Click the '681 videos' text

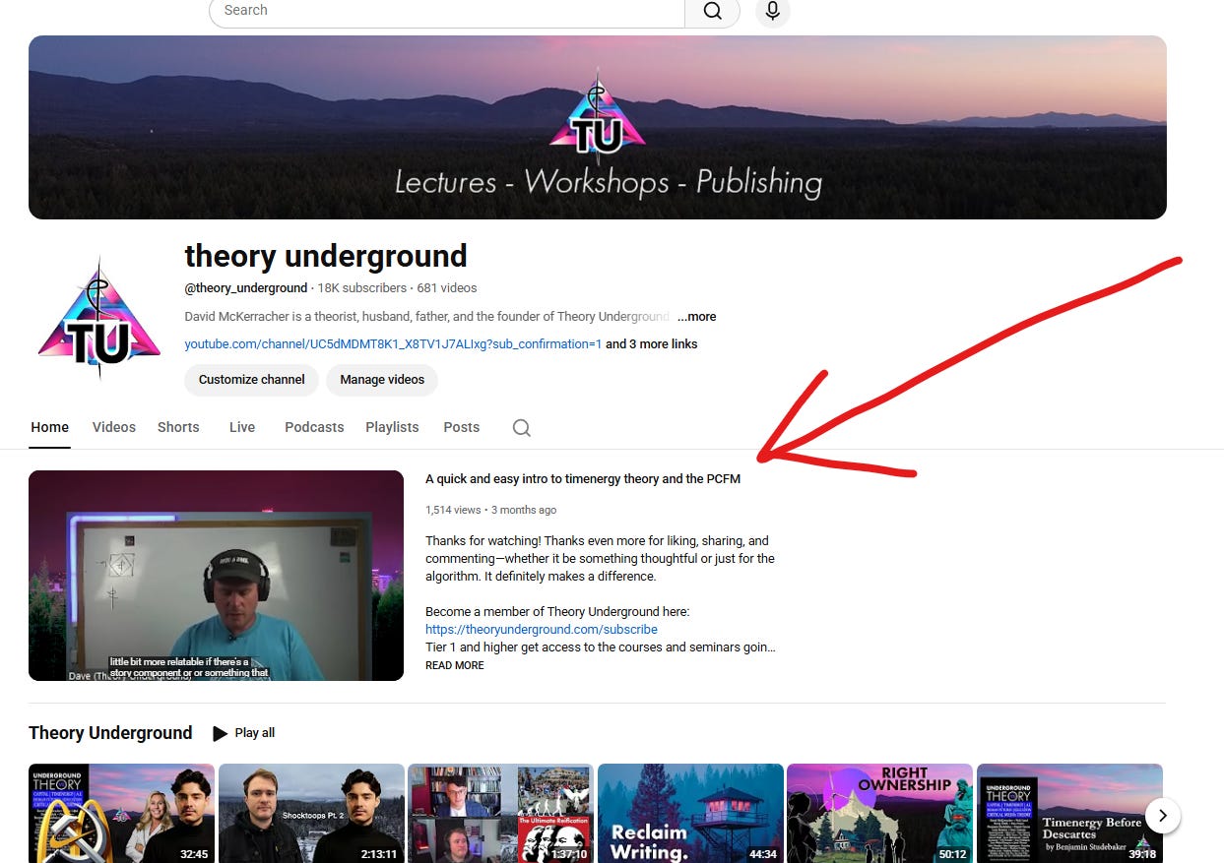(x=447, y=288)
